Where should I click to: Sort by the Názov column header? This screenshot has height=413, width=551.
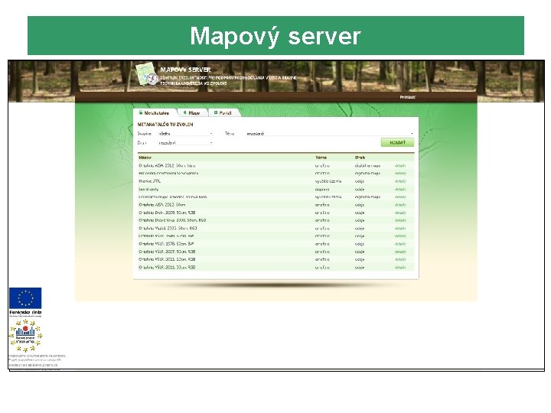pos(145,158)
